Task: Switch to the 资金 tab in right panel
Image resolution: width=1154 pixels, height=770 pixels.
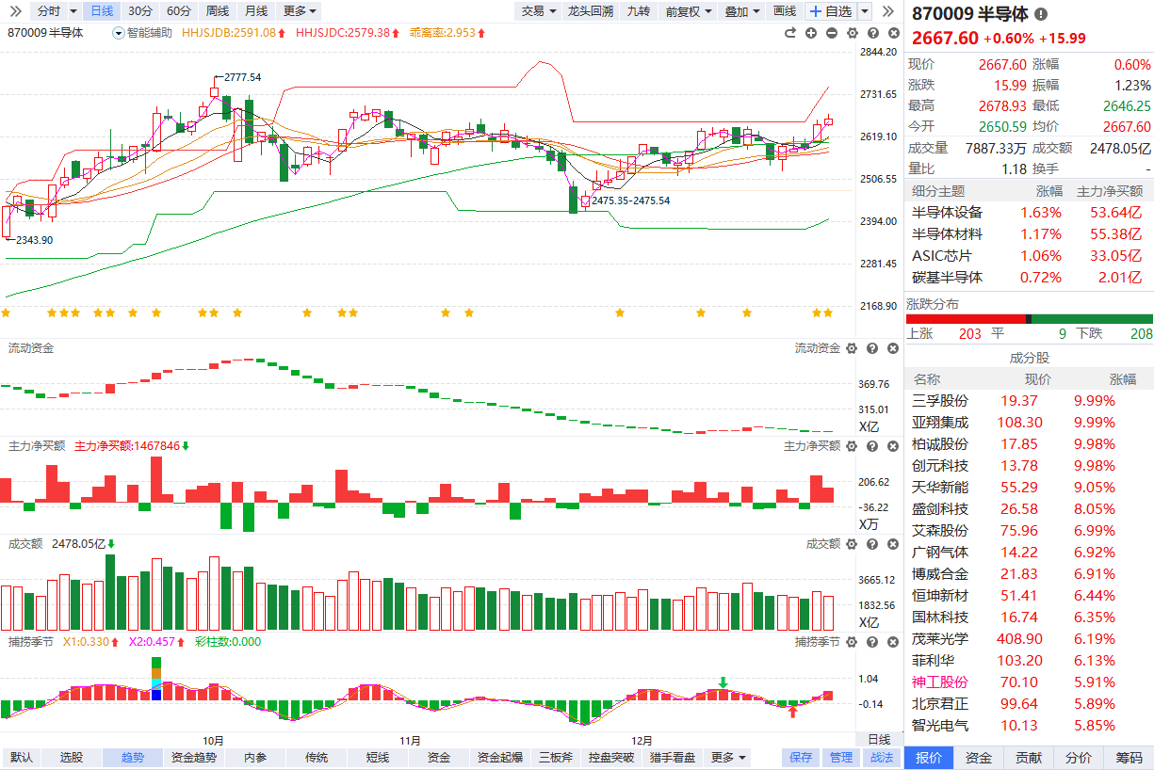Action: [979, 758]
